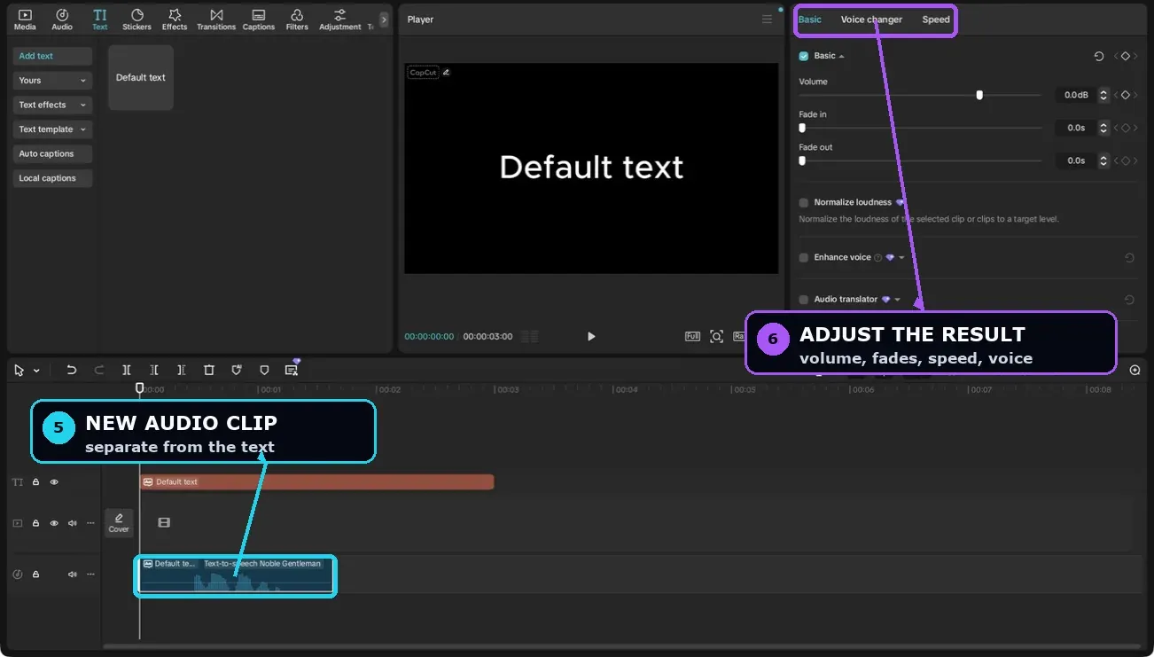Expand the Text effects dropdown
The width and height of the screenshot is (1154, 657).
(83, 105)
